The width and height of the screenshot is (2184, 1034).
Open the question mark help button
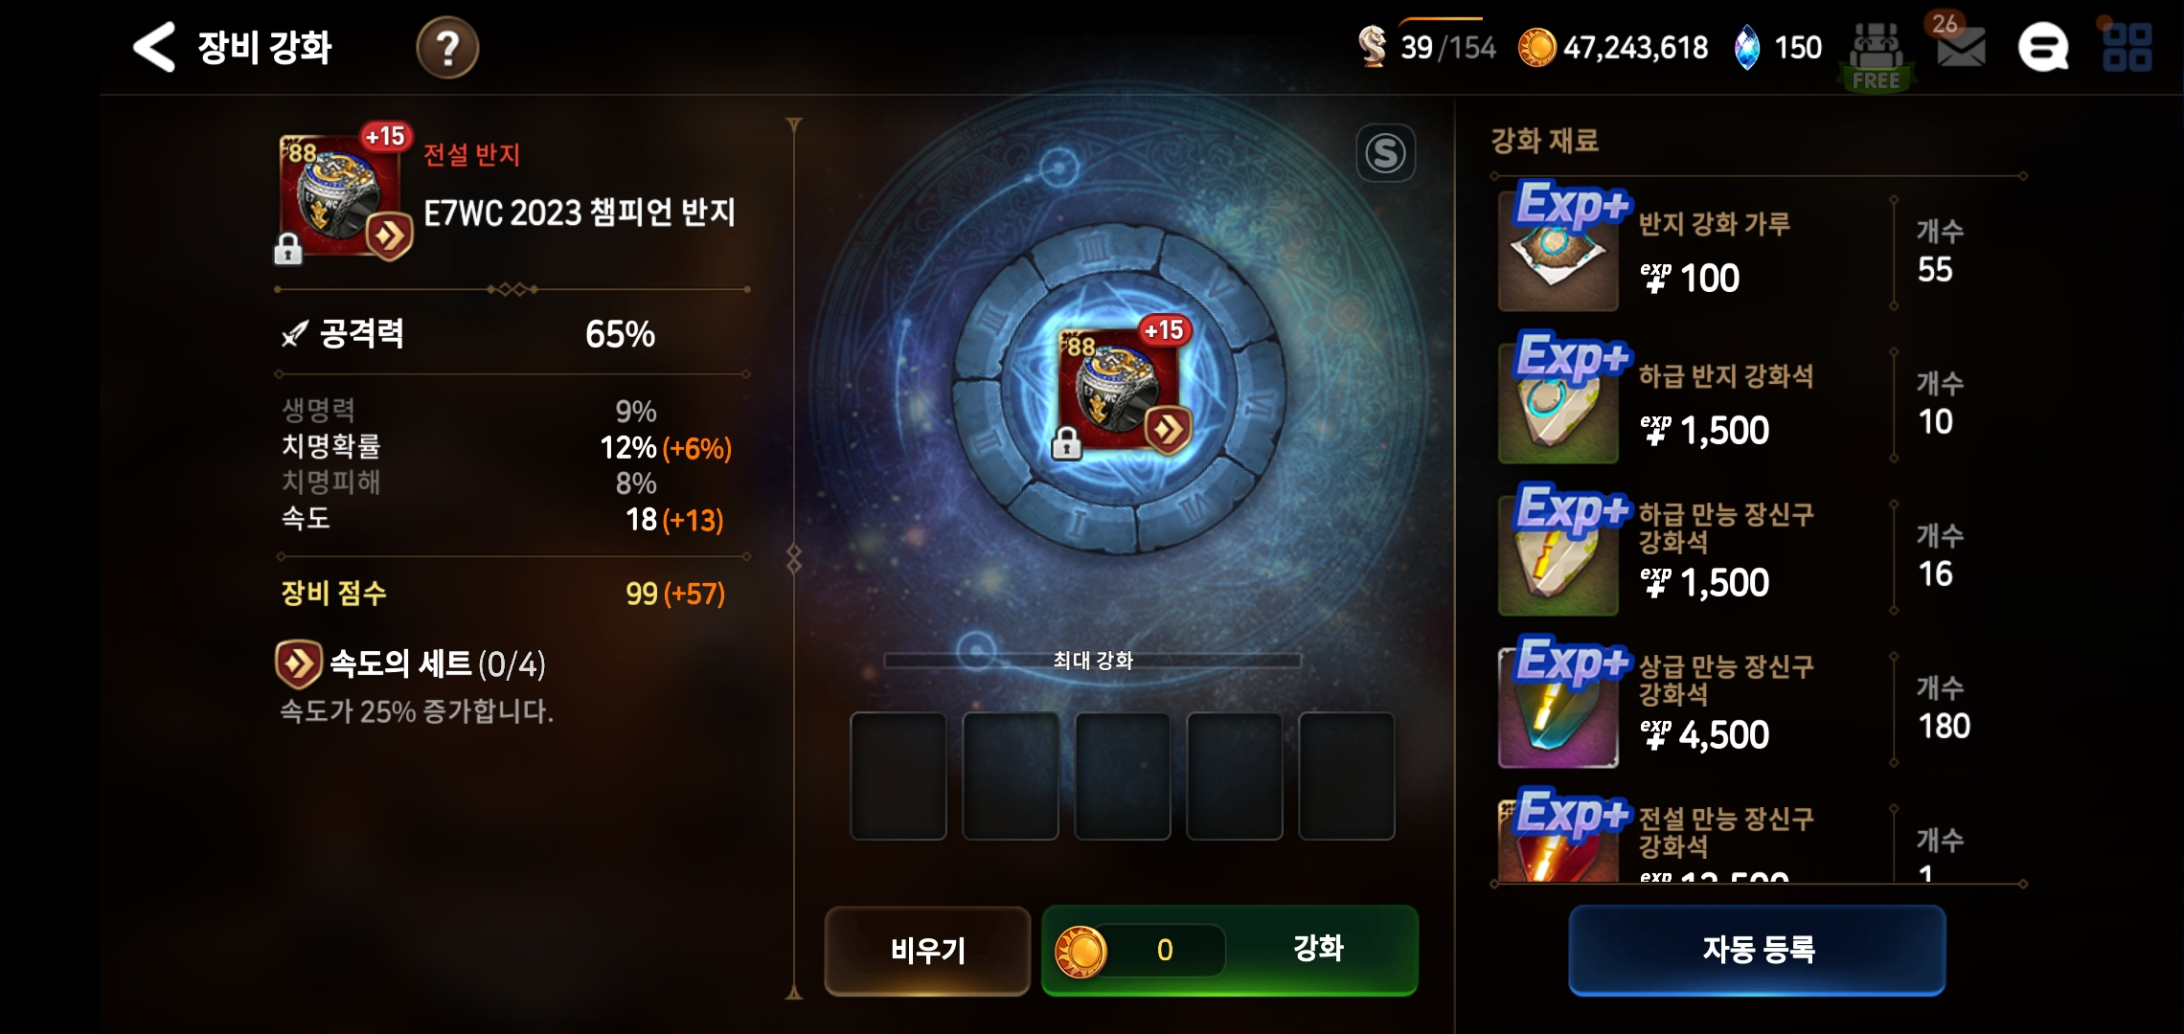[447, 47]
